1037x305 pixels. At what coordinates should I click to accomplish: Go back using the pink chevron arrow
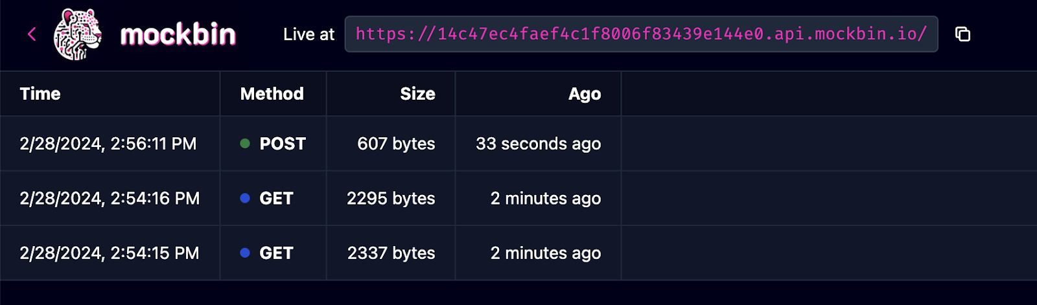pos(32,34)
